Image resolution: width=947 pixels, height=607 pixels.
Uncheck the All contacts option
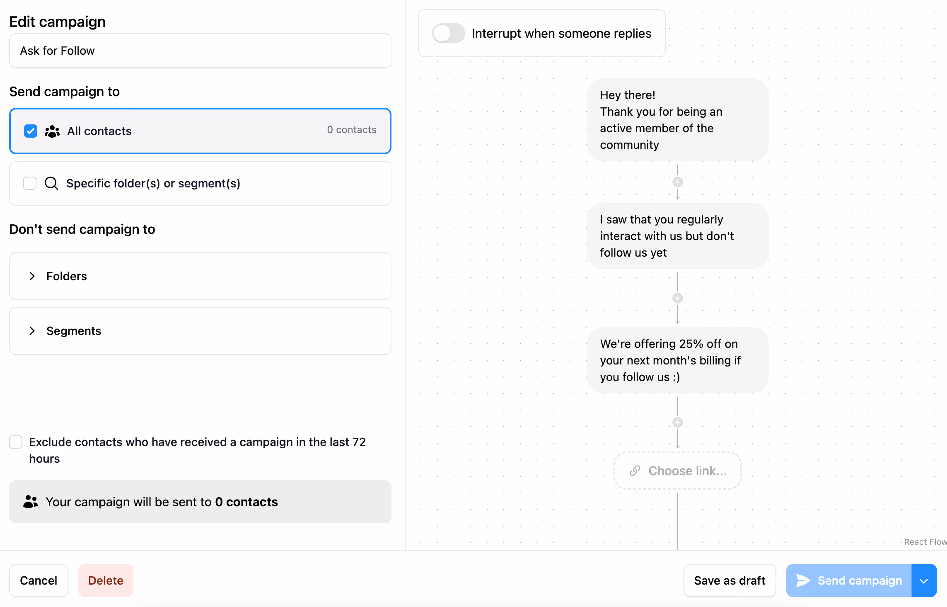point(30,131)
